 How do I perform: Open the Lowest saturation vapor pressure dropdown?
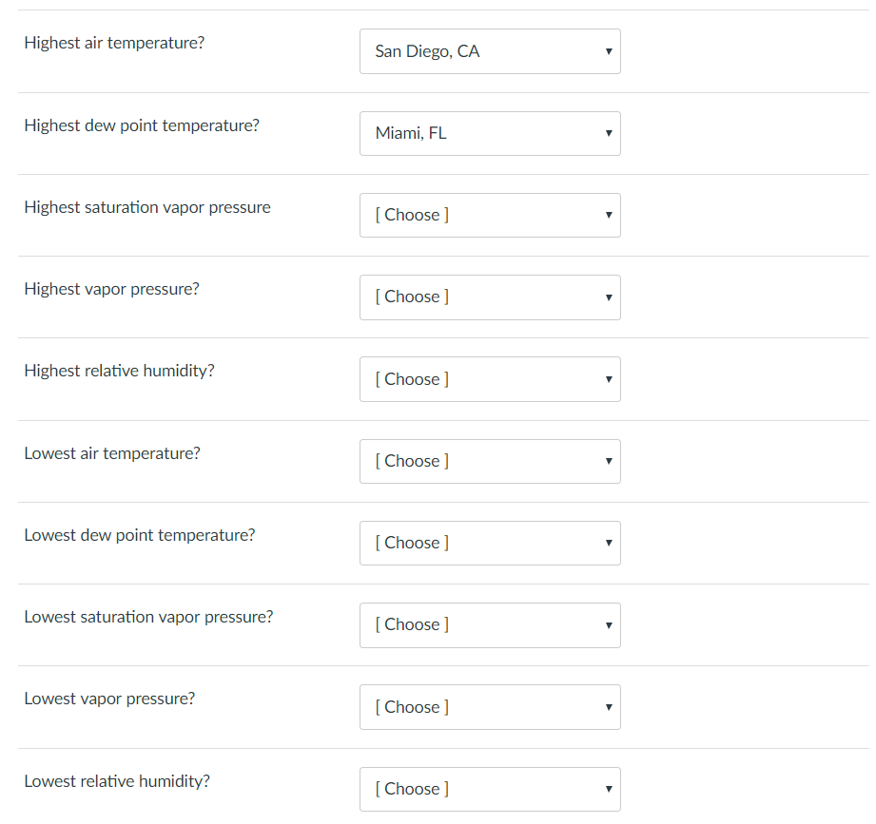pyautogui.click(x=489, y=624)
